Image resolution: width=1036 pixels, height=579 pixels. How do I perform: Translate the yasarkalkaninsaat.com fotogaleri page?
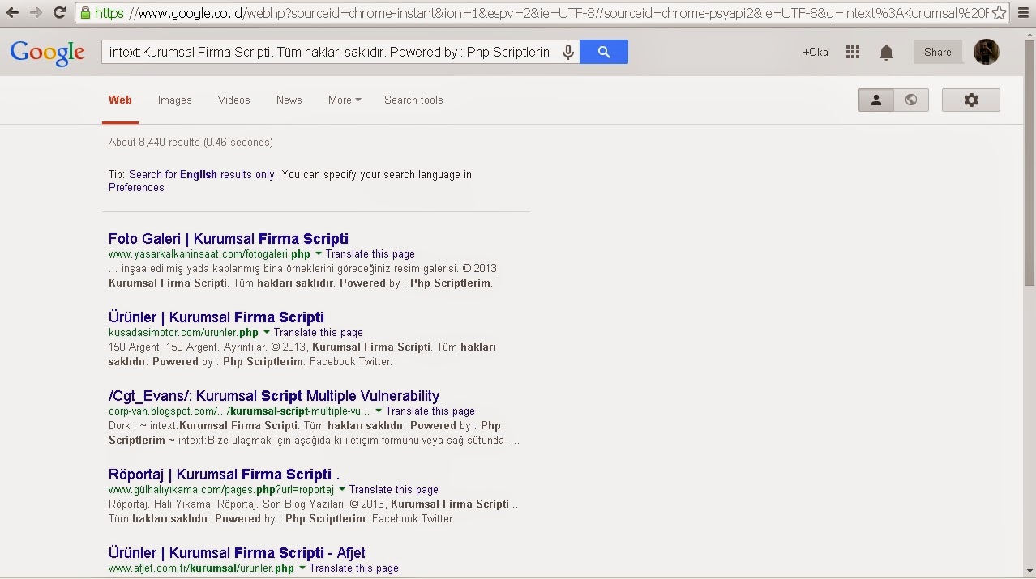[370, 253]
